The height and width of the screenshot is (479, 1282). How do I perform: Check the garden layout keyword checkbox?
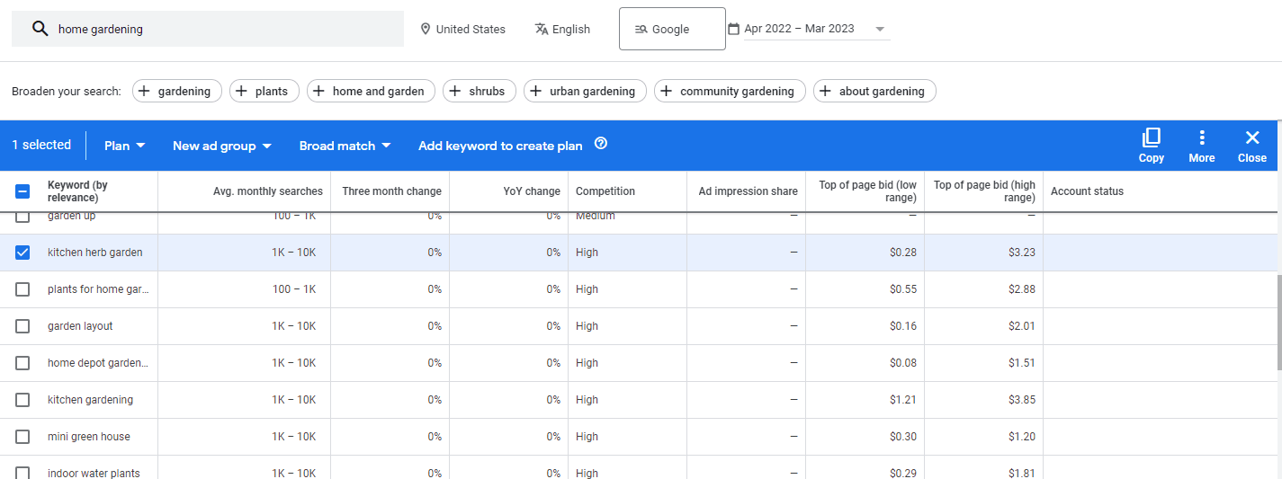tap(22, 326)
